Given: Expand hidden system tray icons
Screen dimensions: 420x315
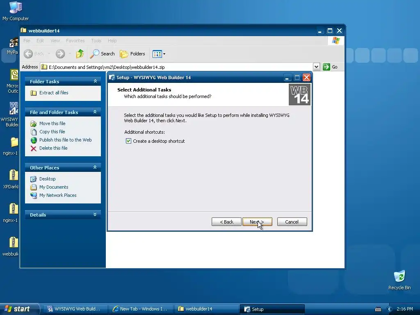Looking at the screenshot, I should point(390,309).
